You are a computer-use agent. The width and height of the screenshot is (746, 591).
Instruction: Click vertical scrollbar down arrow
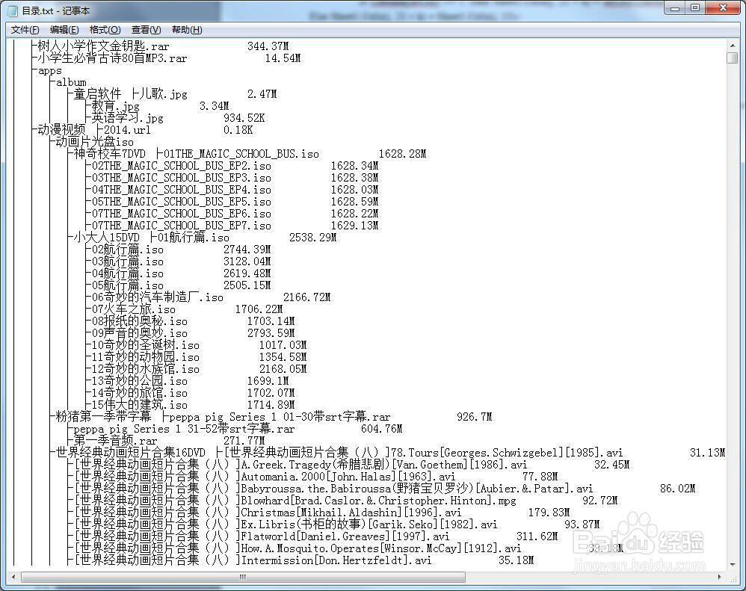coord(733,564)
